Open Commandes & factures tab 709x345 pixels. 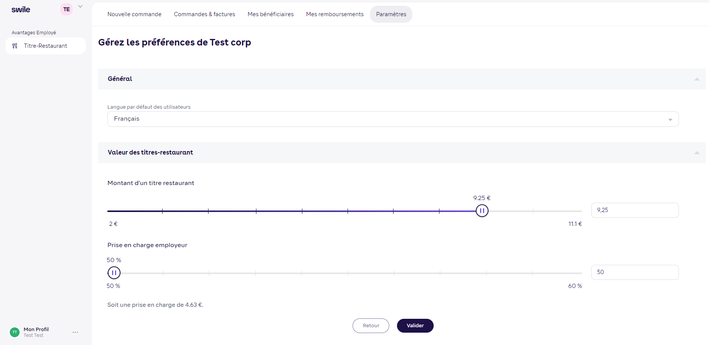tap(204, 14)
